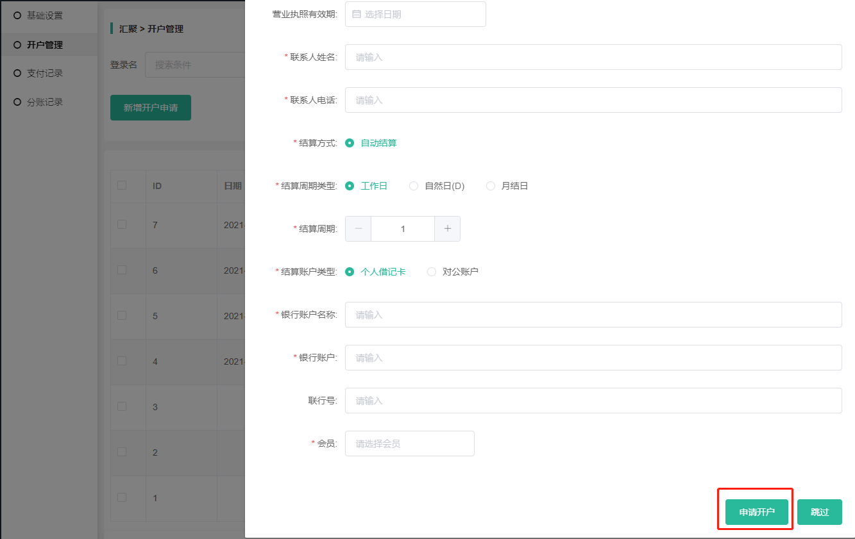Screen dimensions: 855x539
Task: Click the 日期 column header
Action: pos(232,186)
